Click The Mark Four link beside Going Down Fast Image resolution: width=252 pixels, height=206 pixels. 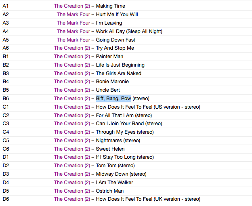coord(73,40)
